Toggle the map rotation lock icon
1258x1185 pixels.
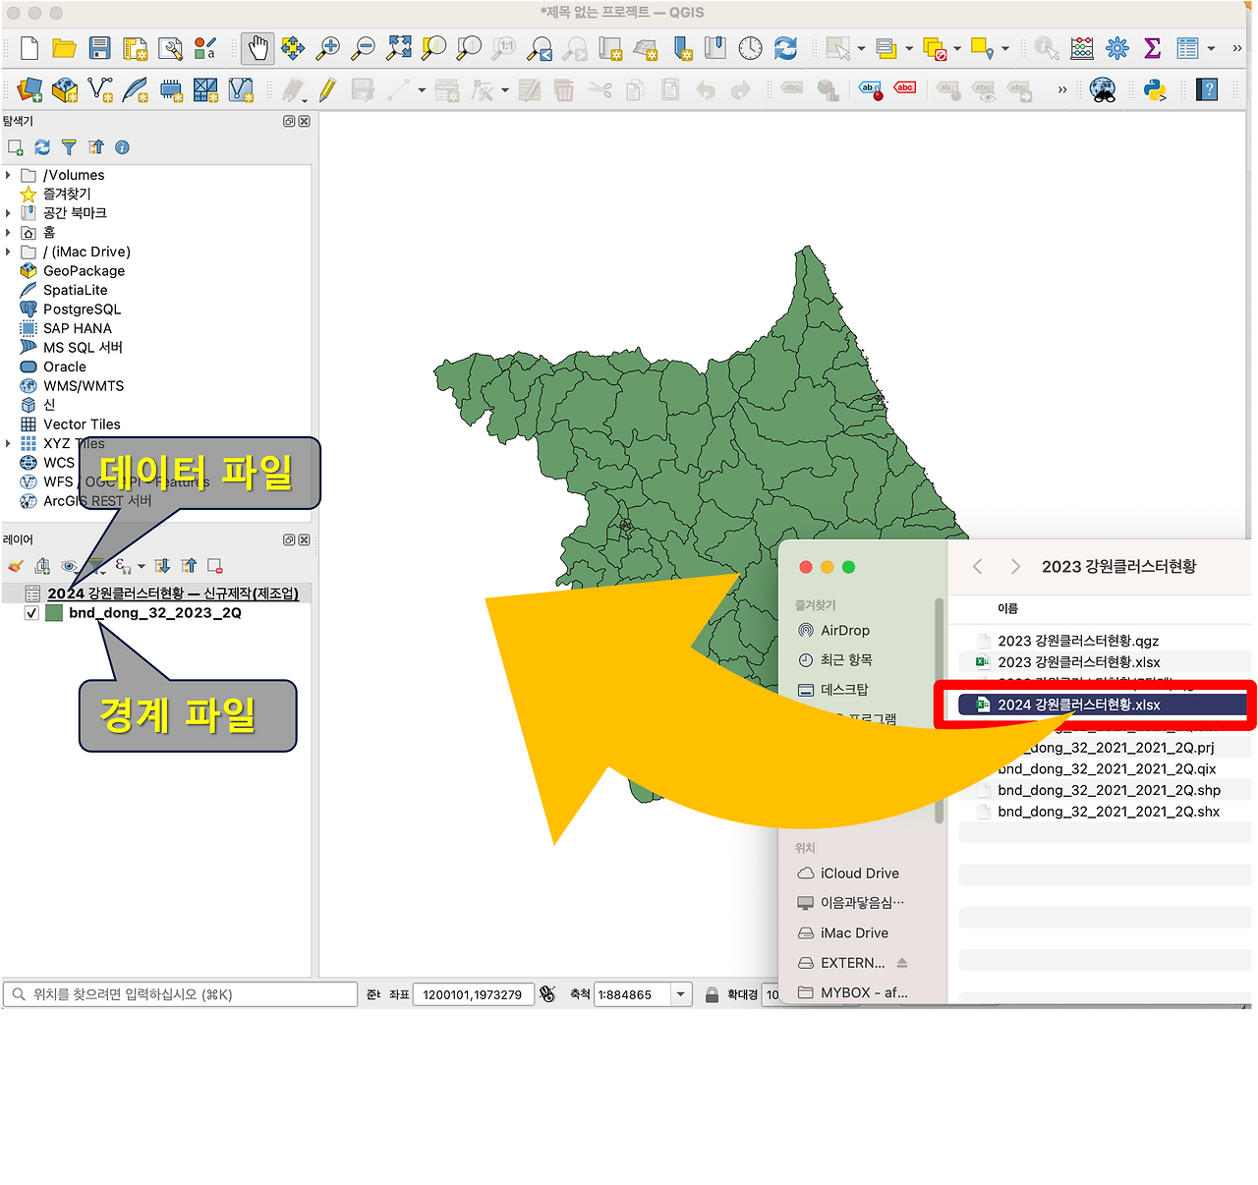710,994
